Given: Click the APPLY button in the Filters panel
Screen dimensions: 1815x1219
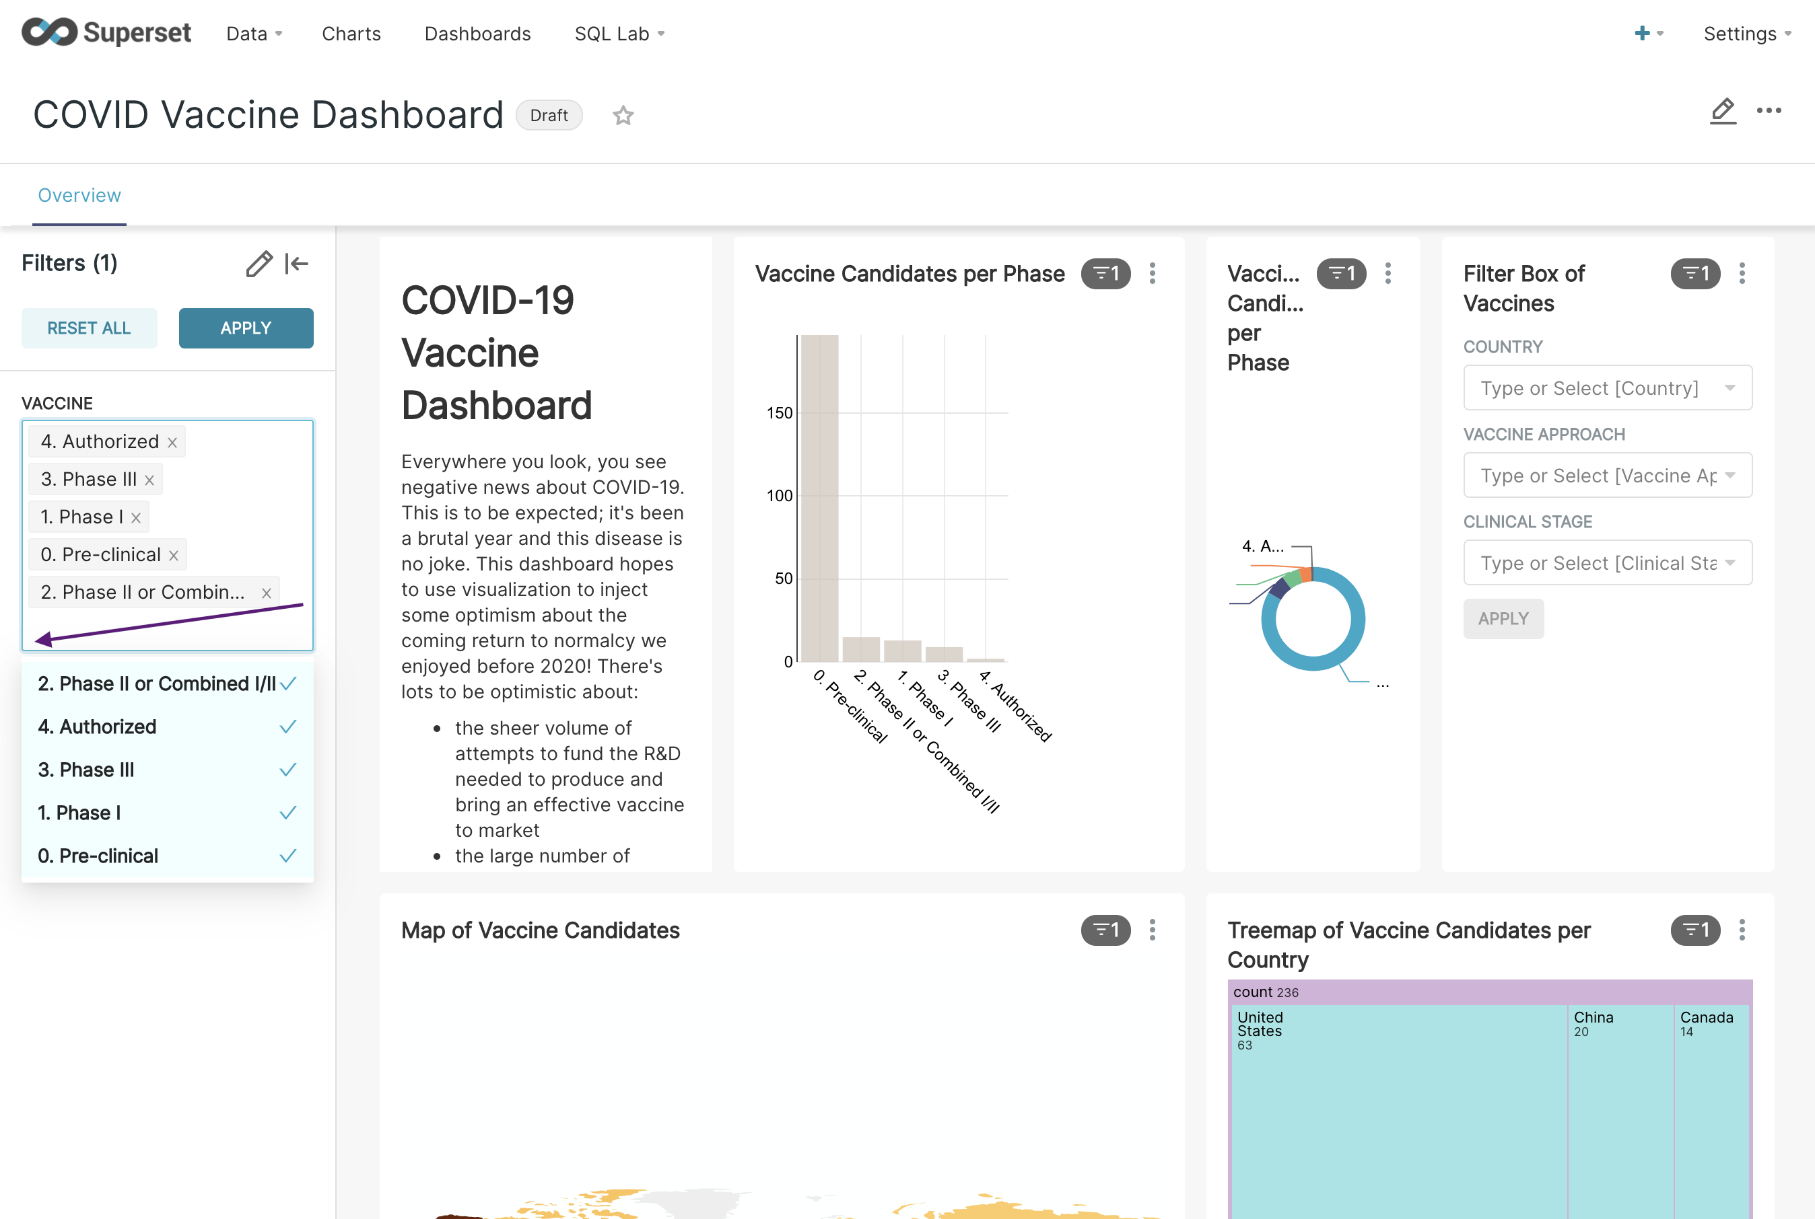Looking at the screenshot, I should pos(246,328).
